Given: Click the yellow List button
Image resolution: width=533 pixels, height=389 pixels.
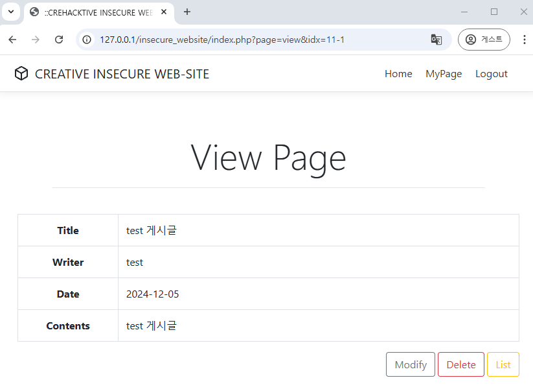Looking at the screenshot, I should pos(503,364).
